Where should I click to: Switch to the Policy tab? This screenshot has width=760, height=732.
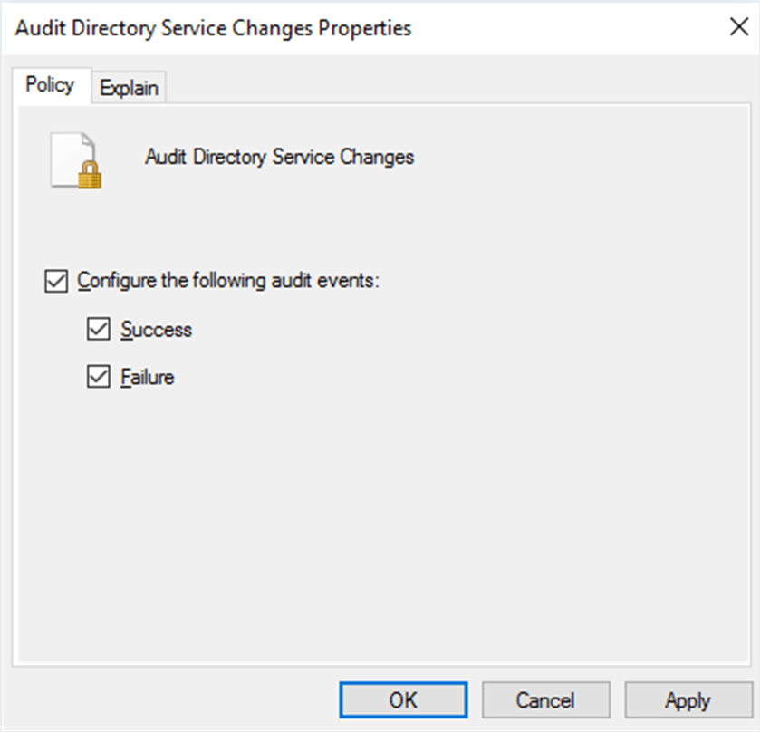(x=51, y=85)
